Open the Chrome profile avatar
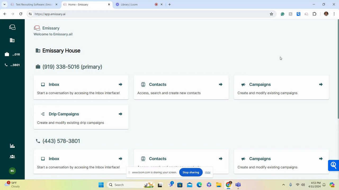 (326, 14)
